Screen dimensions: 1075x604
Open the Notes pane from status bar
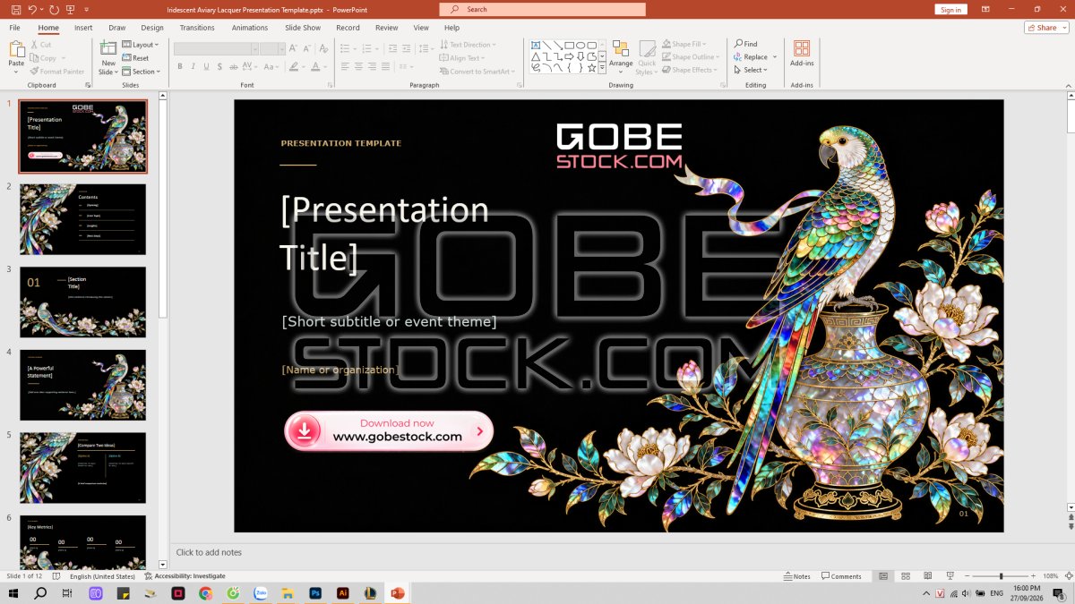coord(796,576)
